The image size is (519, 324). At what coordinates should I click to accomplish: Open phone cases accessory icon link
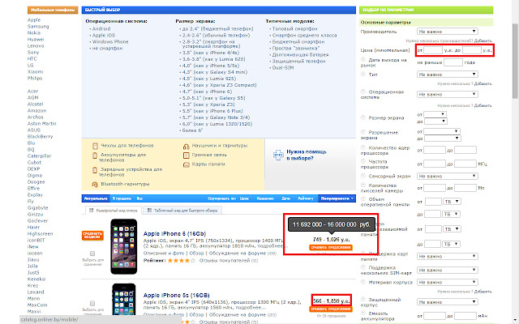coord(96,146)
